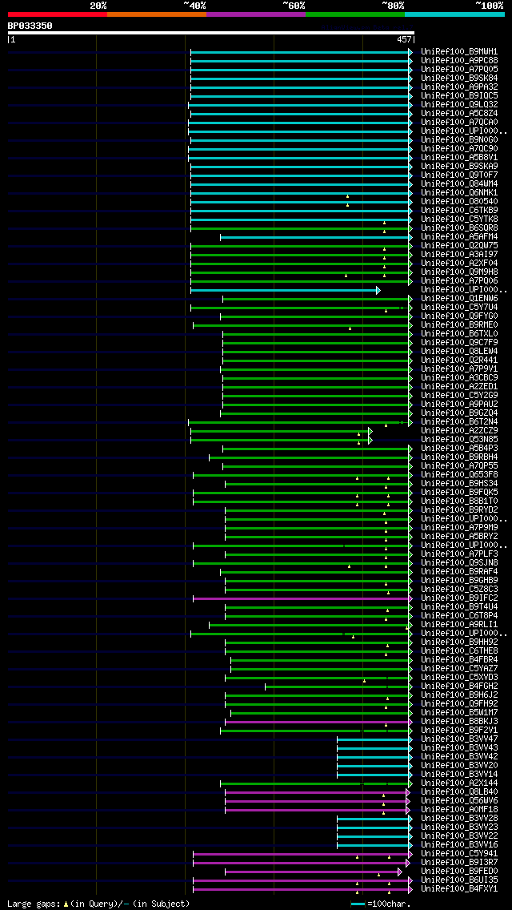Click the truncated green bar for UniRef100_A2ZCZ9
The height and width of the screenshot is (910, 512).
coord(282,431)
